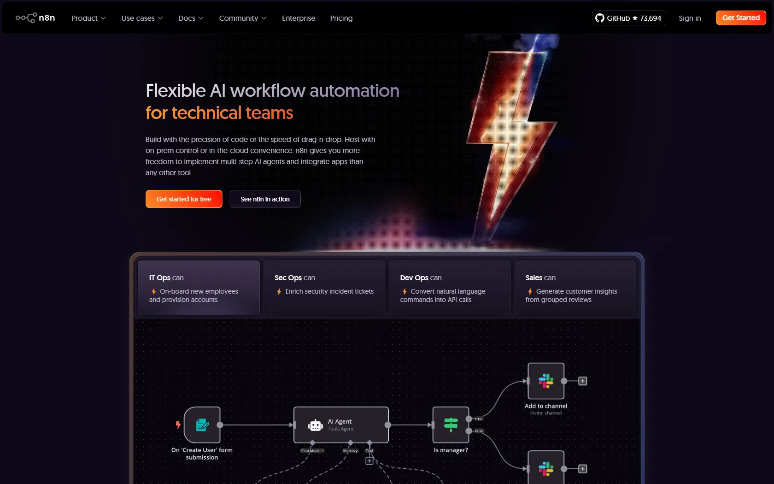Click lightning icon beside Enrich security incident tickets

point(279,292)
